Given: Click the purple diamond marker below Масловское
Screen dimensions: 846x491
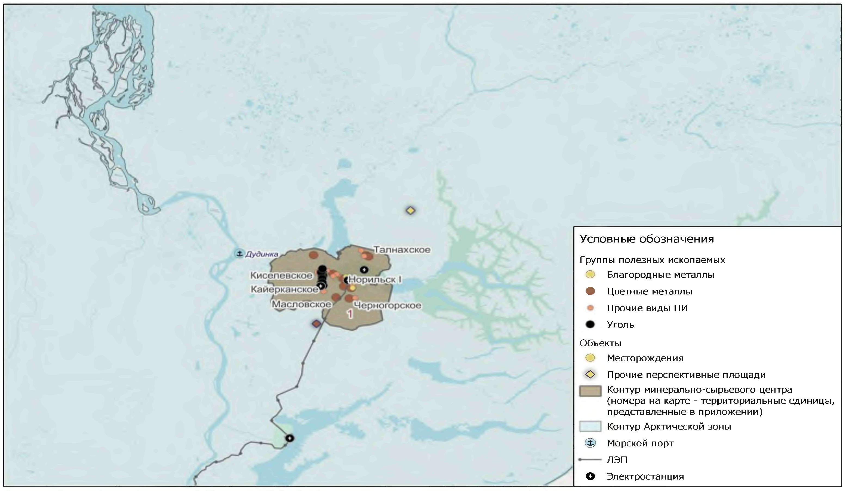Looking at the screenshot, I should pyautogui.click(x=316, y=324).
